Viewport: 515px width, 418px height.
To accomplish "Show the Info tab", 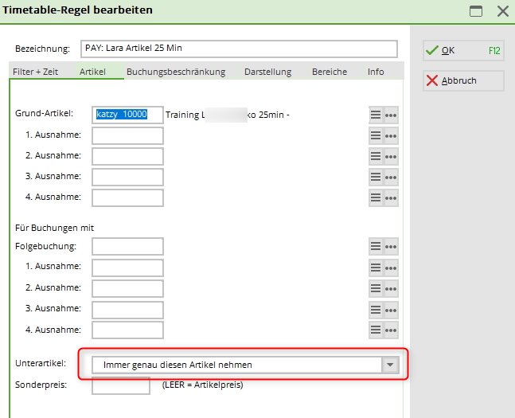I will [376, 72].
